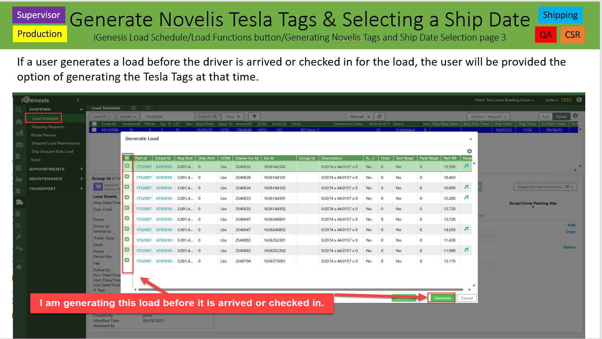Click the truck shipping icon in sidebar
The height and width of the screenshot is (339, 602).
tap(19, 203)
